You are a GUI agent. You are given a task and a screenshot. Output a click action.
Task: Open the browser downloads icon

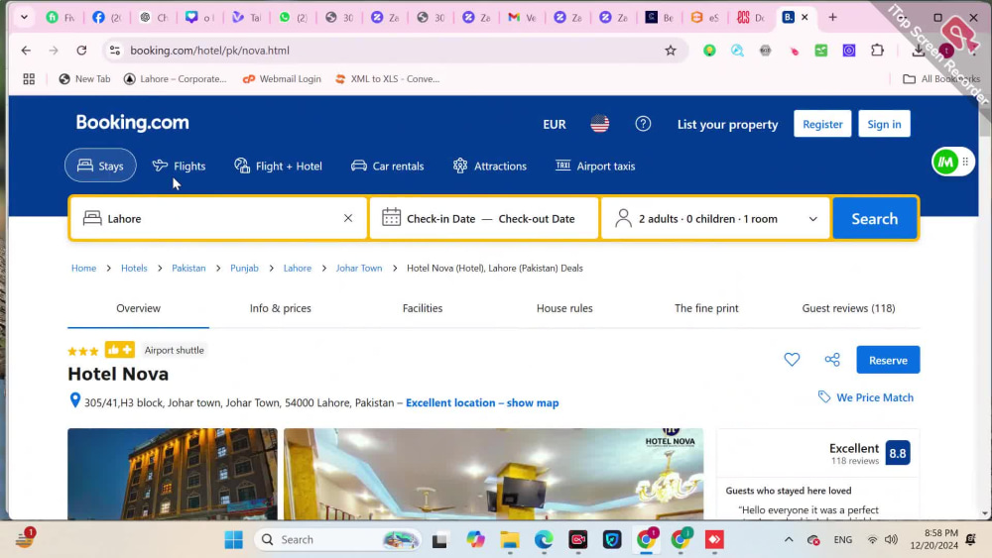tap(918, 51)
